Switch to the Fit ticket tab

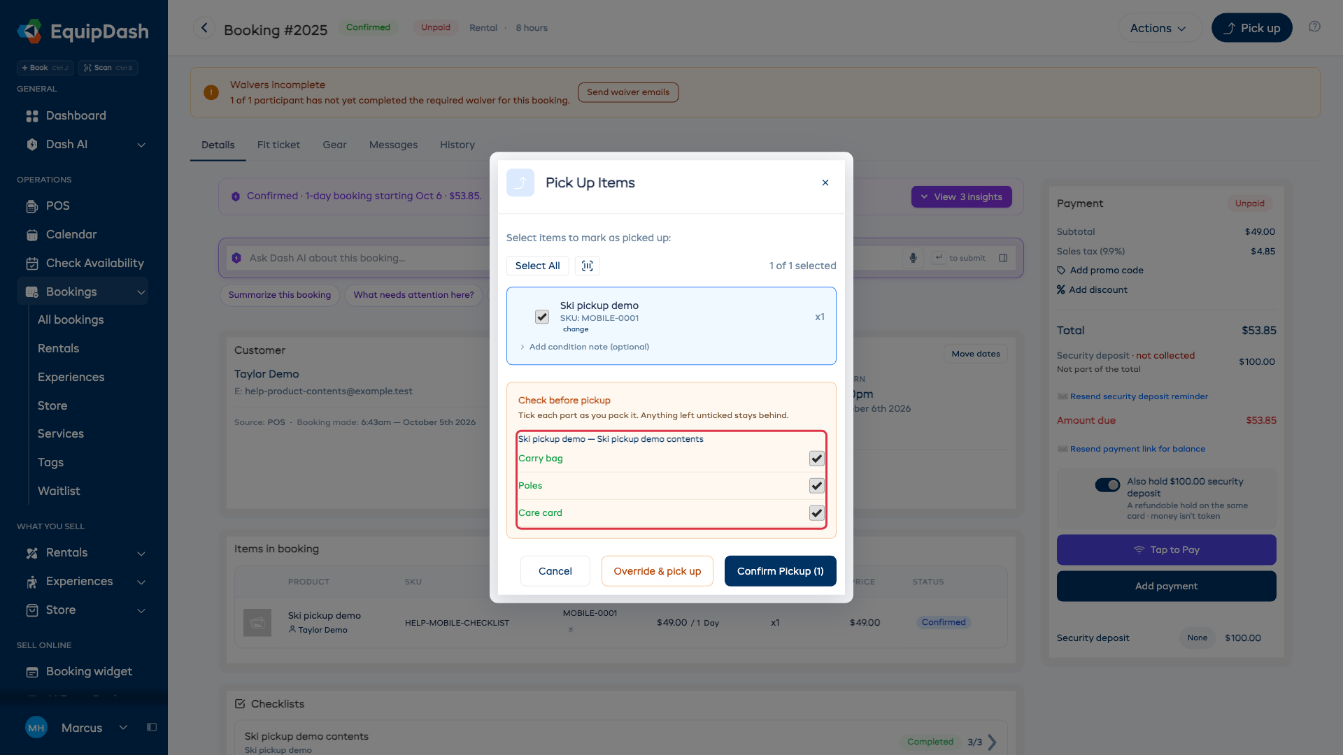(x=278, y=145)
